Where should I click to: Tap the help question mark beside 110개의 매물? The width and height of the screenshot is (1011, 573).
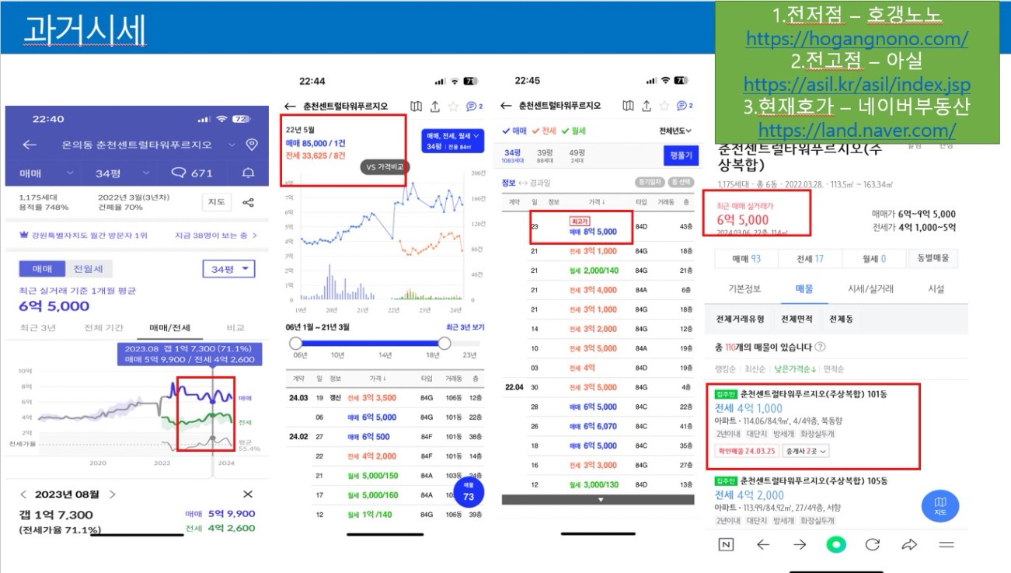tap(820, 347)
